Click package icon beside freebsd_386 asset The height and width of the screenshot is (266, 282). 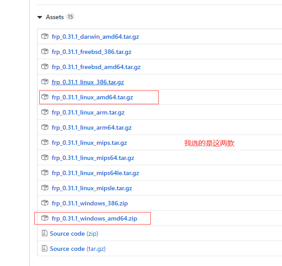[x=45, y=51]
